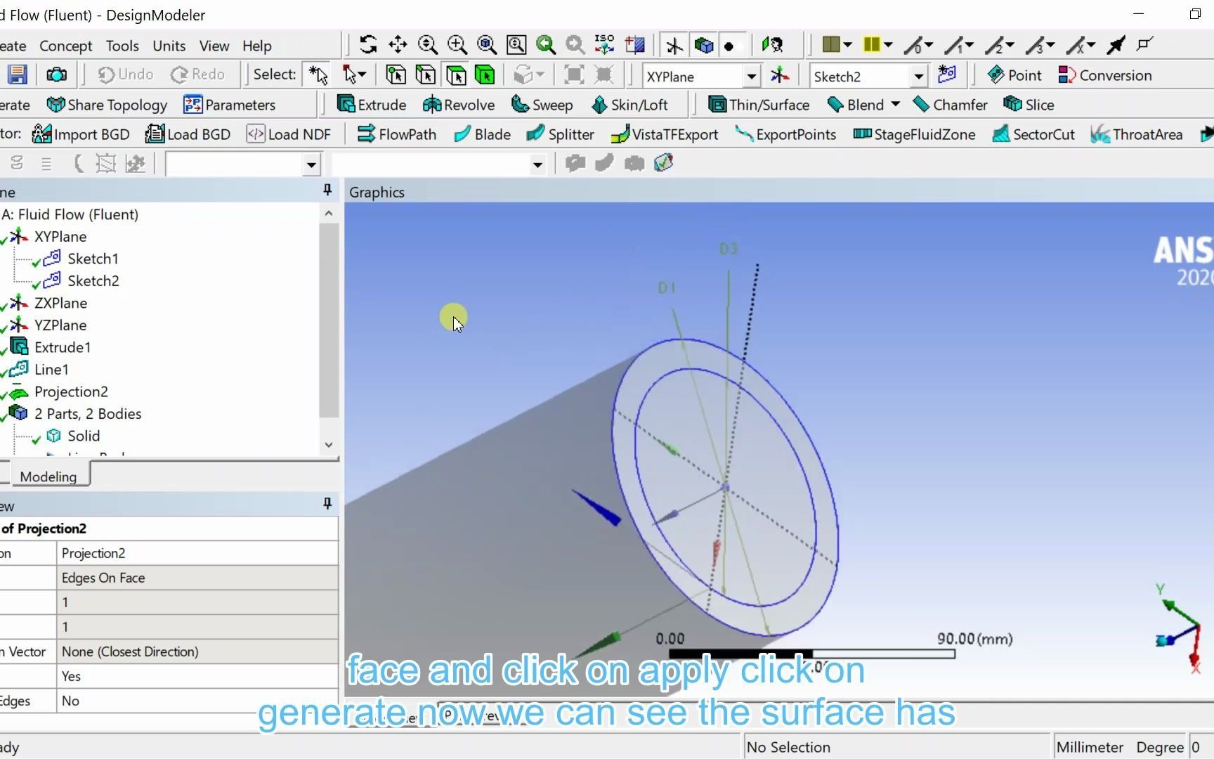The height and width of the screenshot is (759, 1214).
Task: Open the Conversion tool
Action: pyautogui.click(x=1105, y=75)
